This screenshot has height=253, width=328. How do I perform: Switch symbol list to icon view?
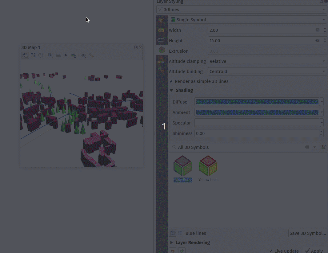click(x=173, y=233)
